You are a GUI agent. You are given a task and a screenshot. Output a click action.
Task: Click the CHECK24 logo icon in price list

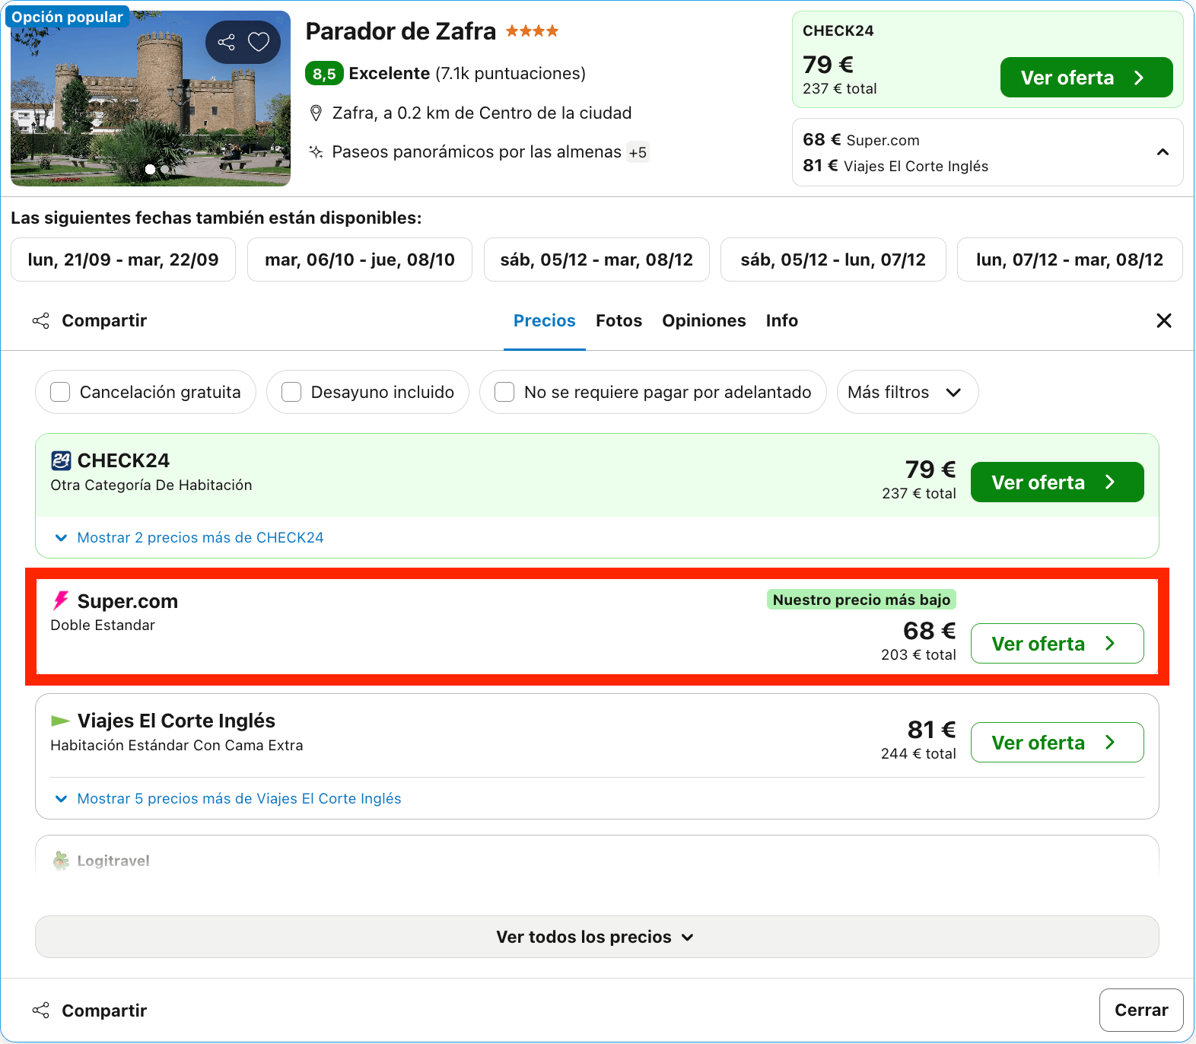coord(61,460)
